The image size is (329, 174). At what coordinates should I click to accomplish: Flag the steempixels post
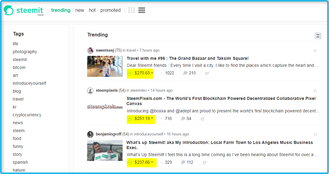tap(315, 91)
